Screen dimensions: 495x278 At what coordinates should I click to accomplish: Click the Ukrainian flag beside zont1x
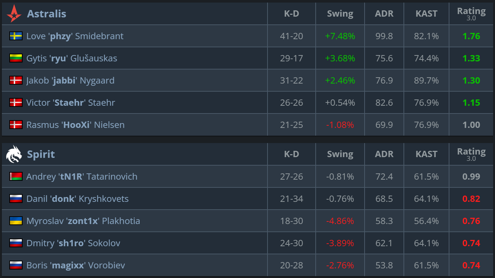pos(16,221)
